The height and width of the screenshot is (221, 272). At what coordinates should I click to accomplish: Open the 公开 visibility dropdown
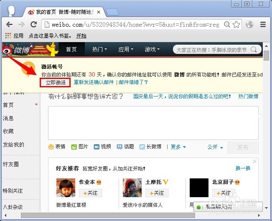coord(215,147)
